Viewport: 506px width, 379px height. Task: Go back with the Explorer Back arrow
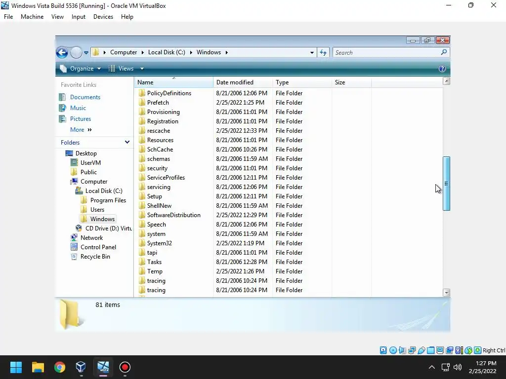(x=62, y=52)
